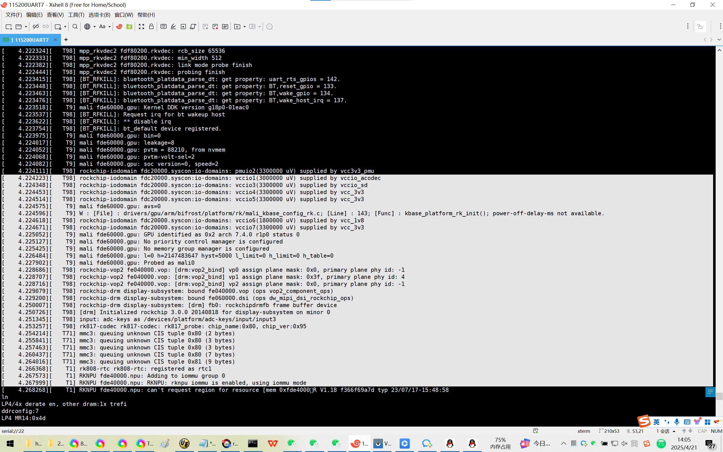Image resolution: width=723 pixels, height=452 pixels.
Task: Select the 1 115200UART7 session tab
Action: coord(29,40)
